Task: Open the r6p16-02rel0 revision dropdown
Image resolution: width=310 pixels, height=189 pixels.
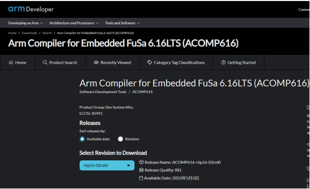Action: (107, 166)
